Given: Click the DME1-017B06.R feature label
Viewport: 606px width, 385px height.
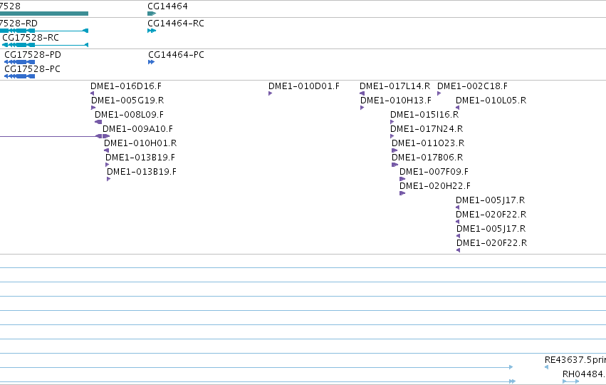Looking at the screenshot, I should (427, 158).
